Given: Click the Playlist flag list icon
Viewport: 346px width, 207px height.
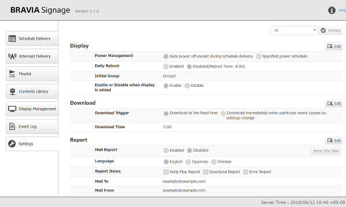Looking at the screenshot, I should 12,74.
